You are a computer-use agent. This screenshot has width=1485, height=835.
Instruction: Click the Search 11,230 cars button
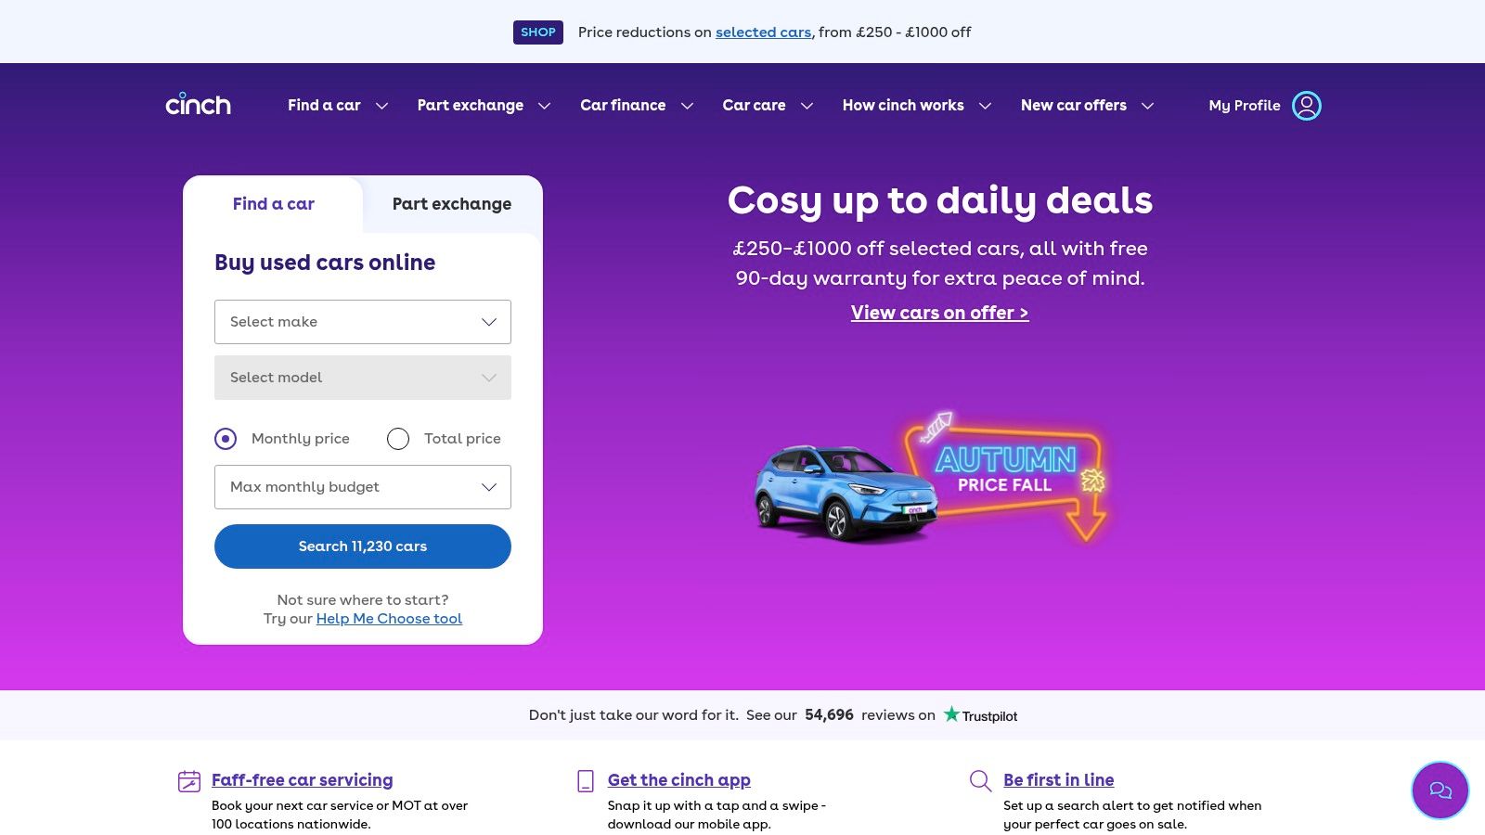[x=363, y=546]
